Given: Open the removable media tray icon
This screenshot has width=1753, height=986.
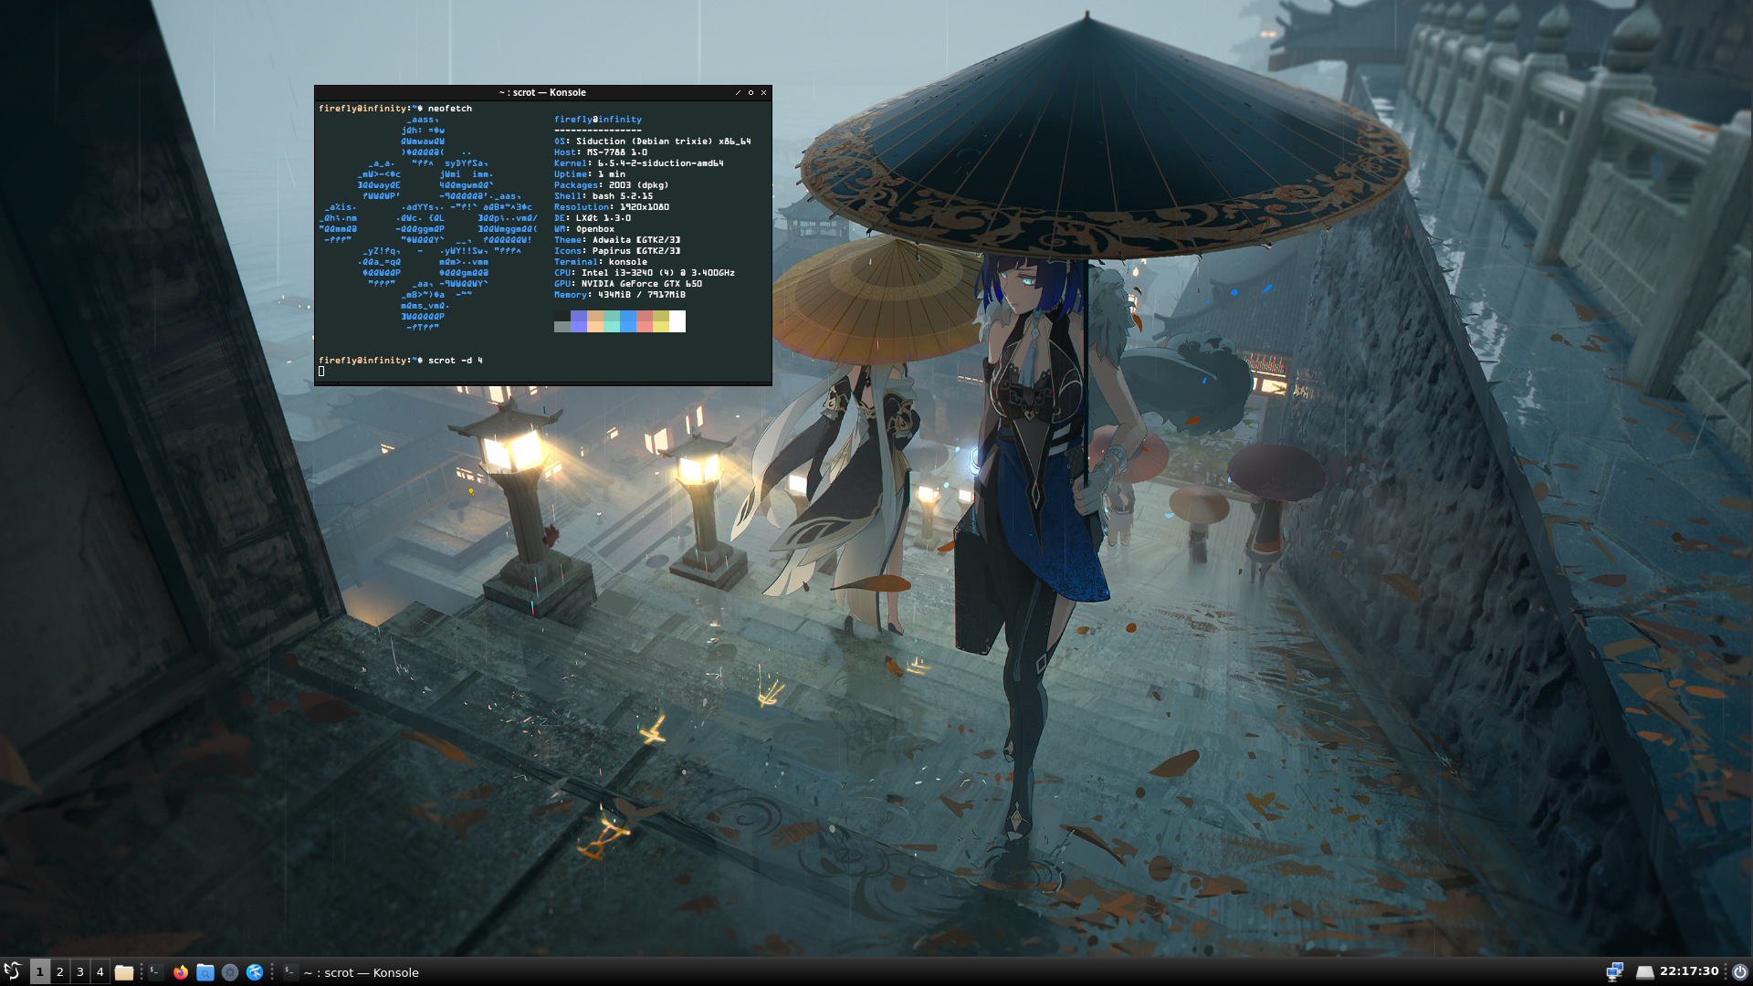Looking at the screenshot, I should (1644, 972).
